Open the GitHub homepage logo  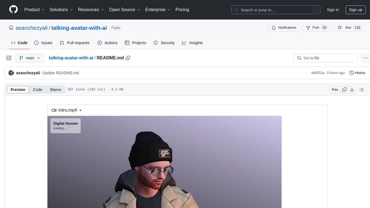[14, 10]
